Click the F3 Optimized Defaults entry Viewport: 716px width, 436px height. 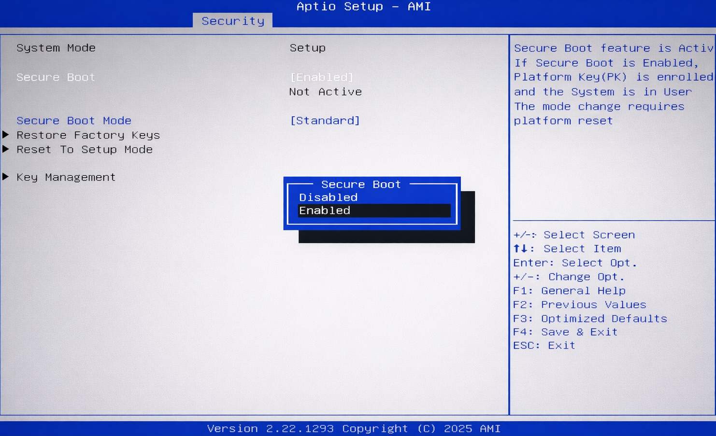coord(590,318)
